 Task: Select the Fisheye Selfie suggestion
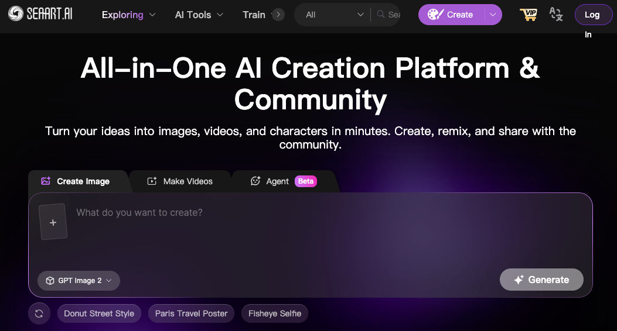click(x=275, y=313)
